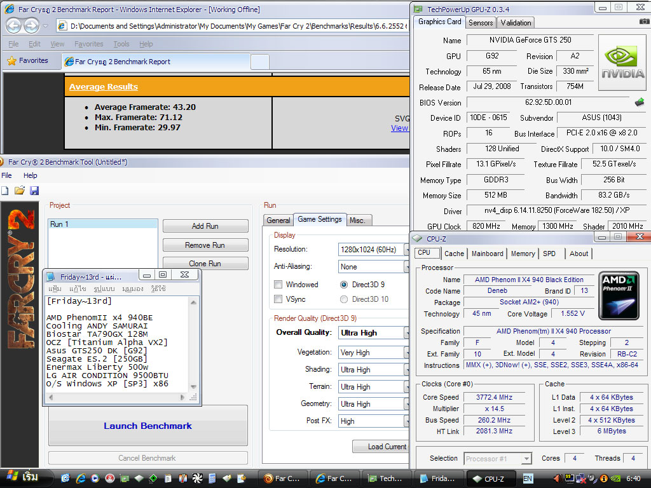Open File menu in Benchmark Tool
Viewport: 651px width, 488px height.
point(6,175)
